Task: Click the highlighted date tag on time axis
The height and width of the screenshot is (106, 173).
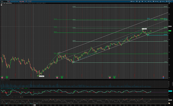Action: [35, 105]
